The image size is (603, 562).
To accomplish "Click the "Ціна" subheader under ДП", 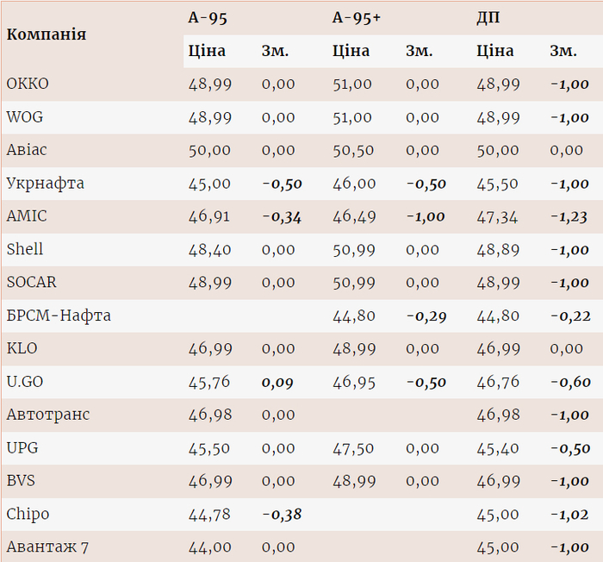I will point(494,51).
